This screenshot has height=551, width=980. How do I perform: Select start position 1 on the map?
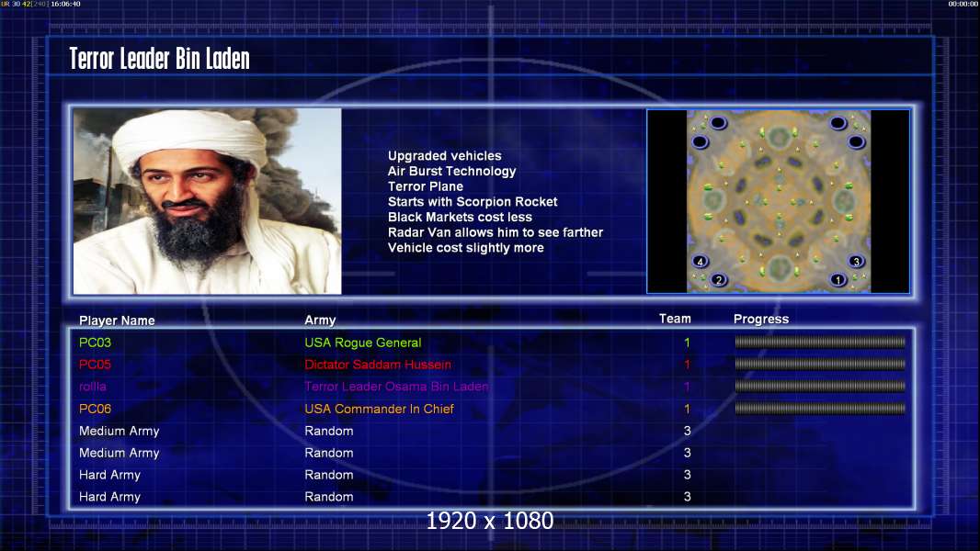click(x=838, y=279)
